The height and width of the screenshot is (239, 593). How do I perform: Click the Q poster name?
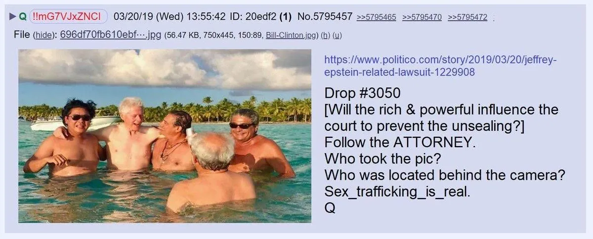point(23,17)
